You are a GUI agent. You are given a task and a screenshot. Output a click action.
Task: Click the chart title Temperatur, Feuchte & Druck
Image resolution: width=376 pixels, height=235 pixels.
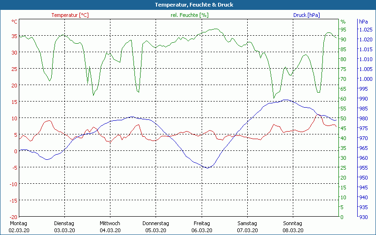[188, 5]
